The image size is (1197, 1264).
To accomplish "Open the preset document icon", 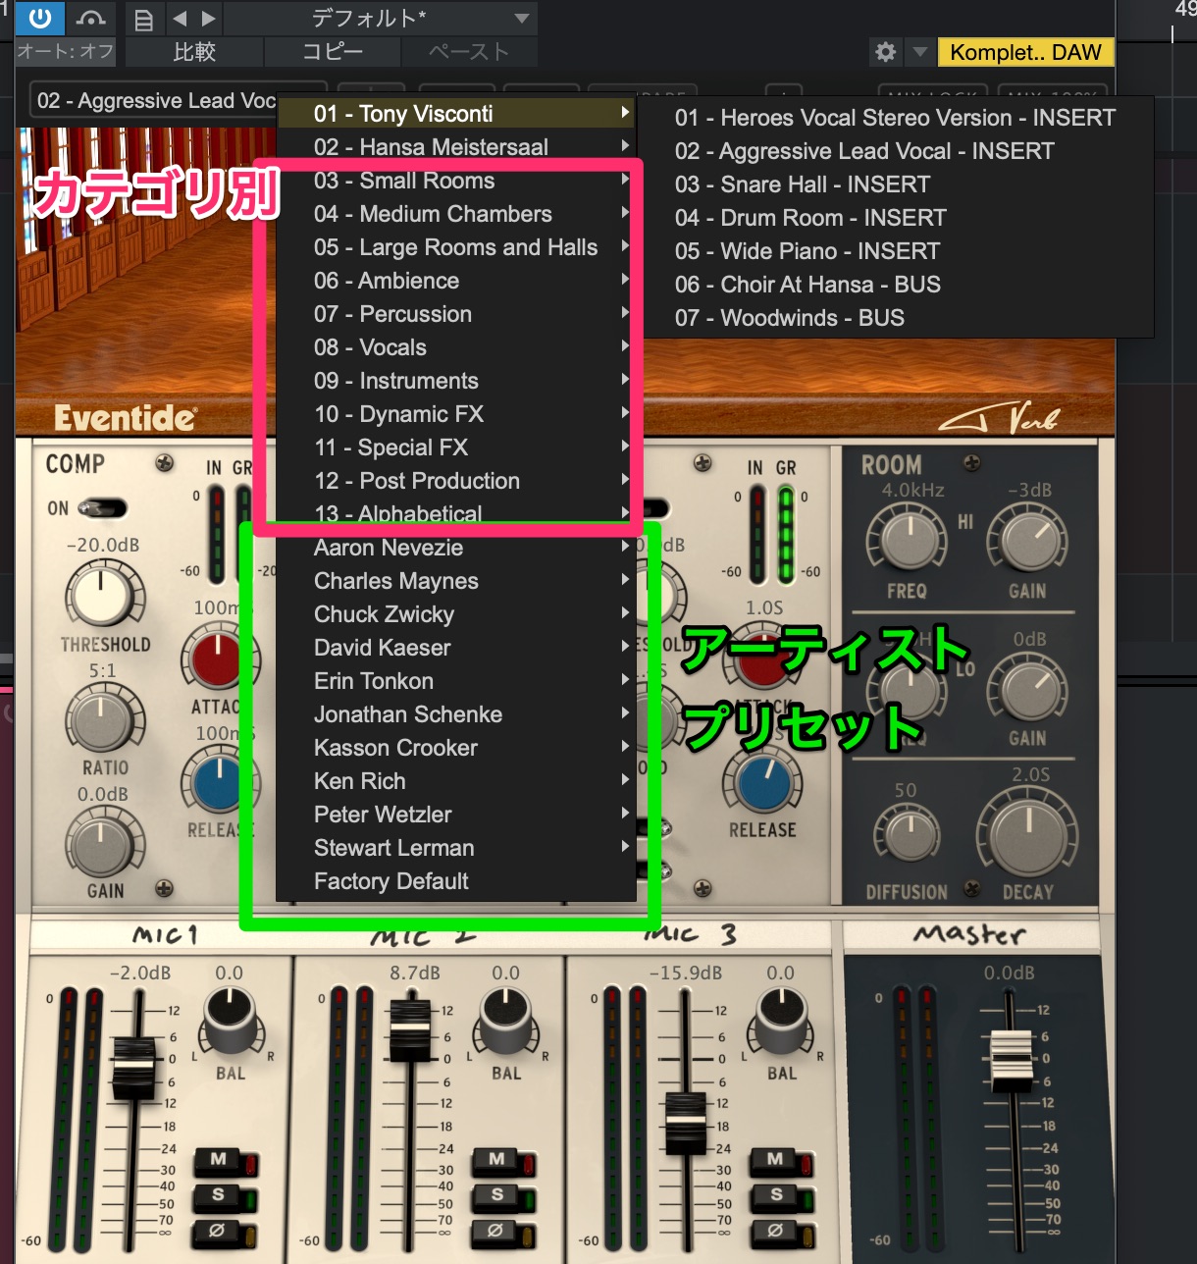I will (x=143, y=19).
